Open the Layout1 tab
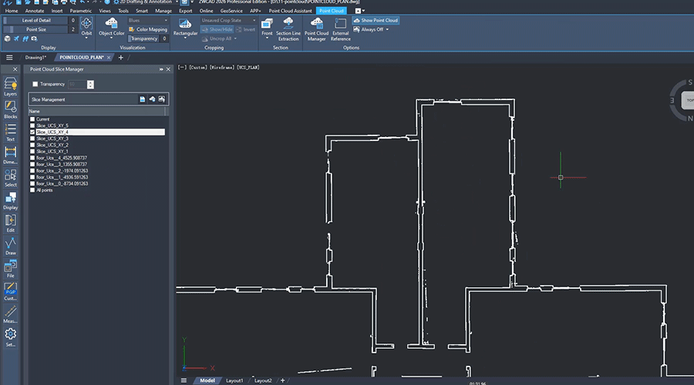This screenshot has height=385, width=694. [x=234, y=380]
